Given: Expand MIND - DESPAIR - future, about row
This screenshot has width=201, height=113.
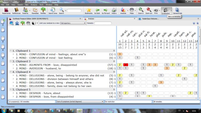Looking at the screenshot, I should pyautogui.click(x=13, y=93).
